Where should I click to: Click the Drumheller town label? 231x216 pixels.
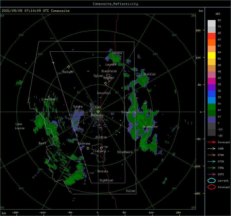pos(150,127)
